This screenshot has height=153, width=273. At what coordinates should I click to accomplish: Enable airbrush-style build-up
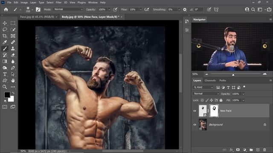click(147, 9)
